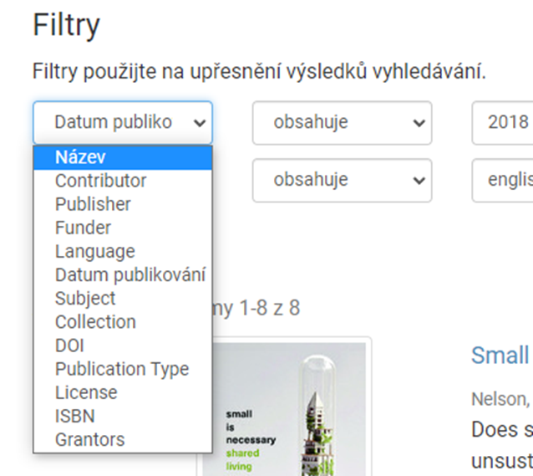Click the english filter value field
This screenshot has width=533, height=476.
(502, 180)
